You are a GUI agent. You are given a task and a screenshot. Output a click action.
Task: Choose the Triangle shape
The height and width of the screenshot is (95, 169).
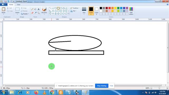pyautogui.click(x=66, y=8)
